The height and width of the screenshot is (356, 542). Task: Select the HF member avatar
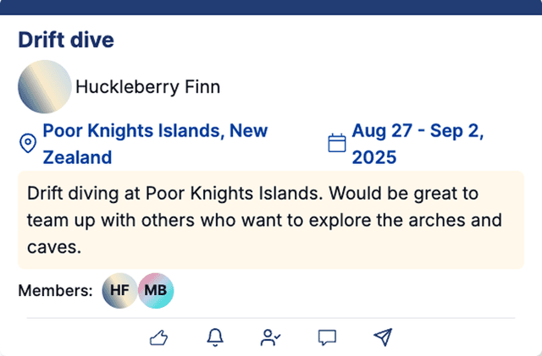point(119,291)
